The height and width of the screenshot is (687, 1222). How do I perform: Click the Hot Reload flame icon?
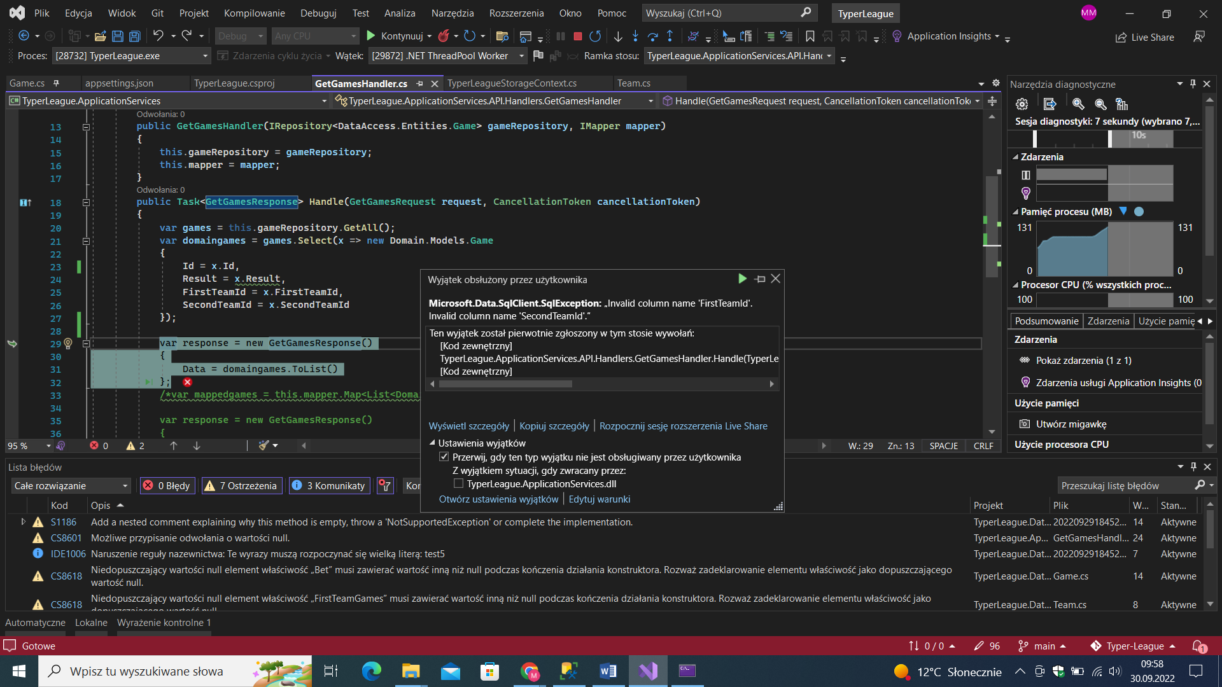pos(444,36)
